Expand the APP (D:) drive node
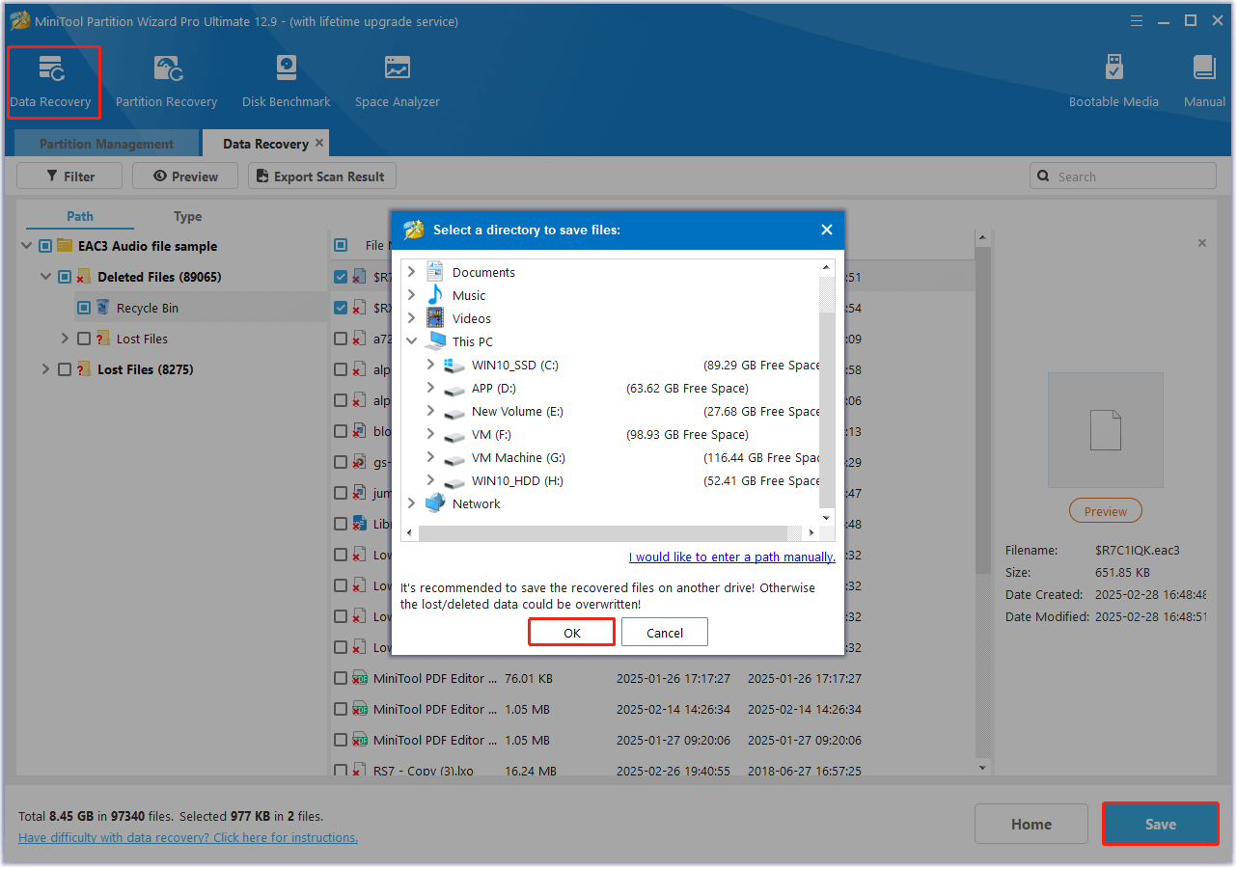Screen dimensions: 1237x869 pyautogui.click(x=430, y=389)
